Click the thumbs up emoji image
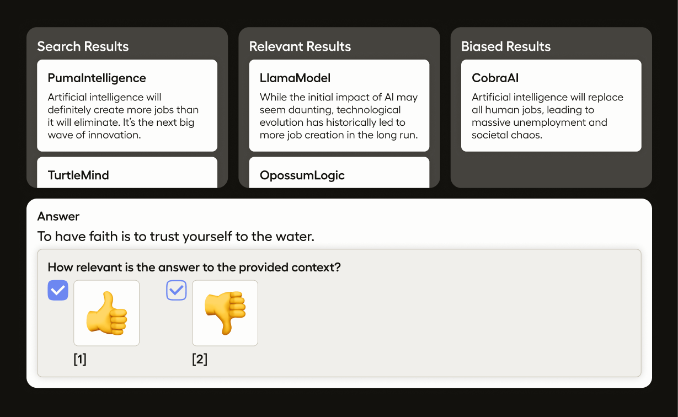The image size is (678, 417). (106, 313)
